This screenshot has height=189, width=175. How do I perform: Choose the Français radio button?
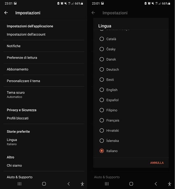pos(102,120)
